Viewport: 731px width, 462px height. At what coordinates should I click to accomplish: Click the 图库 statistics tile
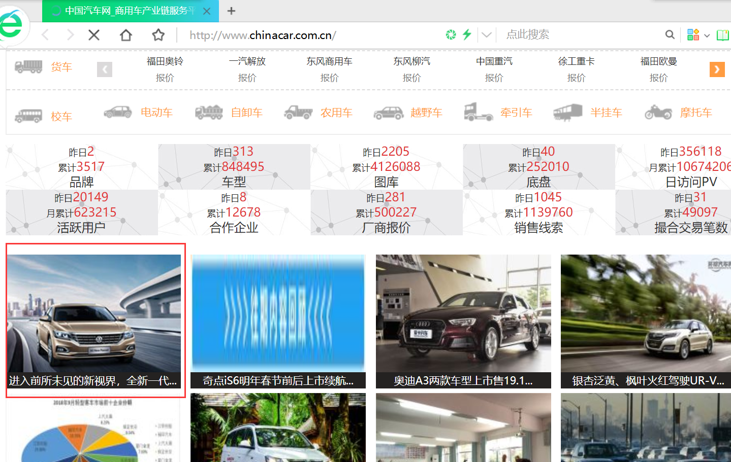(387, 167)
